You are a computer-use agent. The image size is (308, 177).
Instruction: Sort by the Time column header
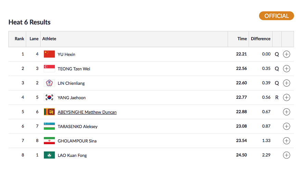point(242,39)
